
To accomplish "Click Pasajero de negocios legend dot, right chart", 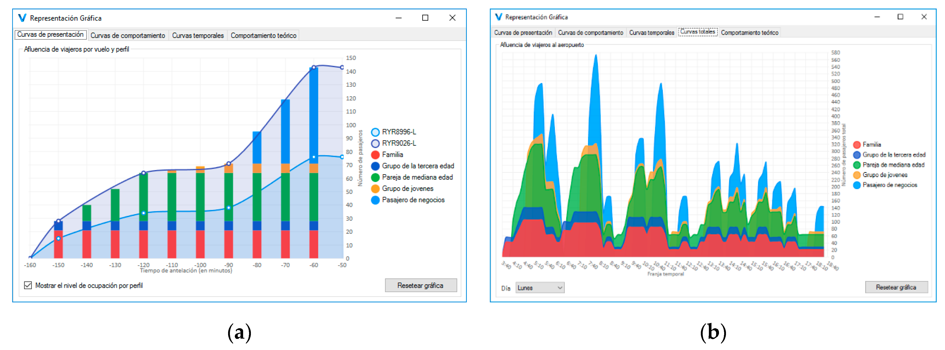I will (857, 185).
